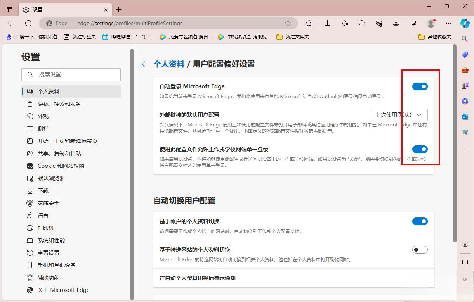The width and height of the screenshot is (474, 302).
Task: Select 个人资料 in settings sidebar
Action: (71, 91)
